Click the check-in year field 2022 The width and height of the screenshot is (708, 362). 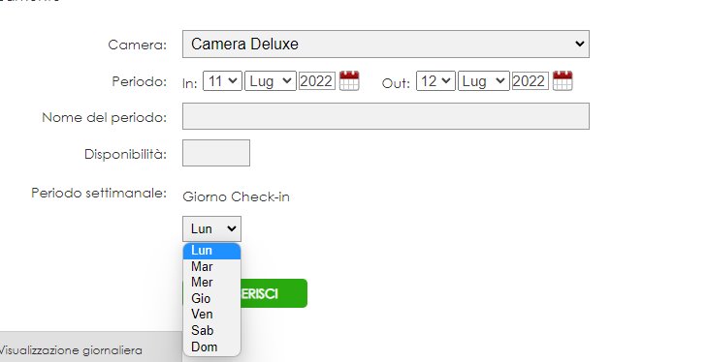pyautogui.click(x=317, y=81)
